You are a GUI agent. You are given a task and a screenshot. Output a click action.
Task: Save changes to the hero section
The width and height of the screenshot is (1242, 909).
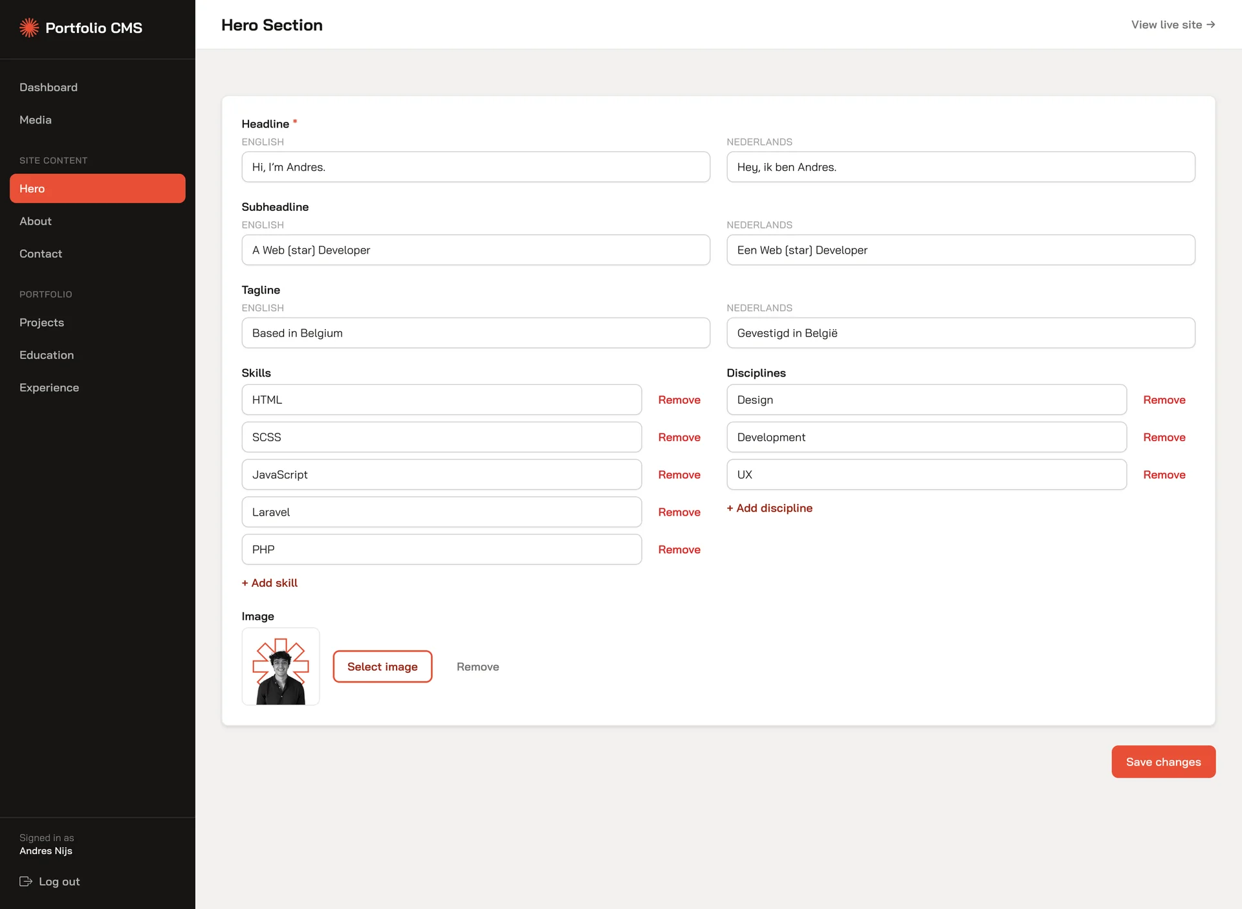(1163, 761)
